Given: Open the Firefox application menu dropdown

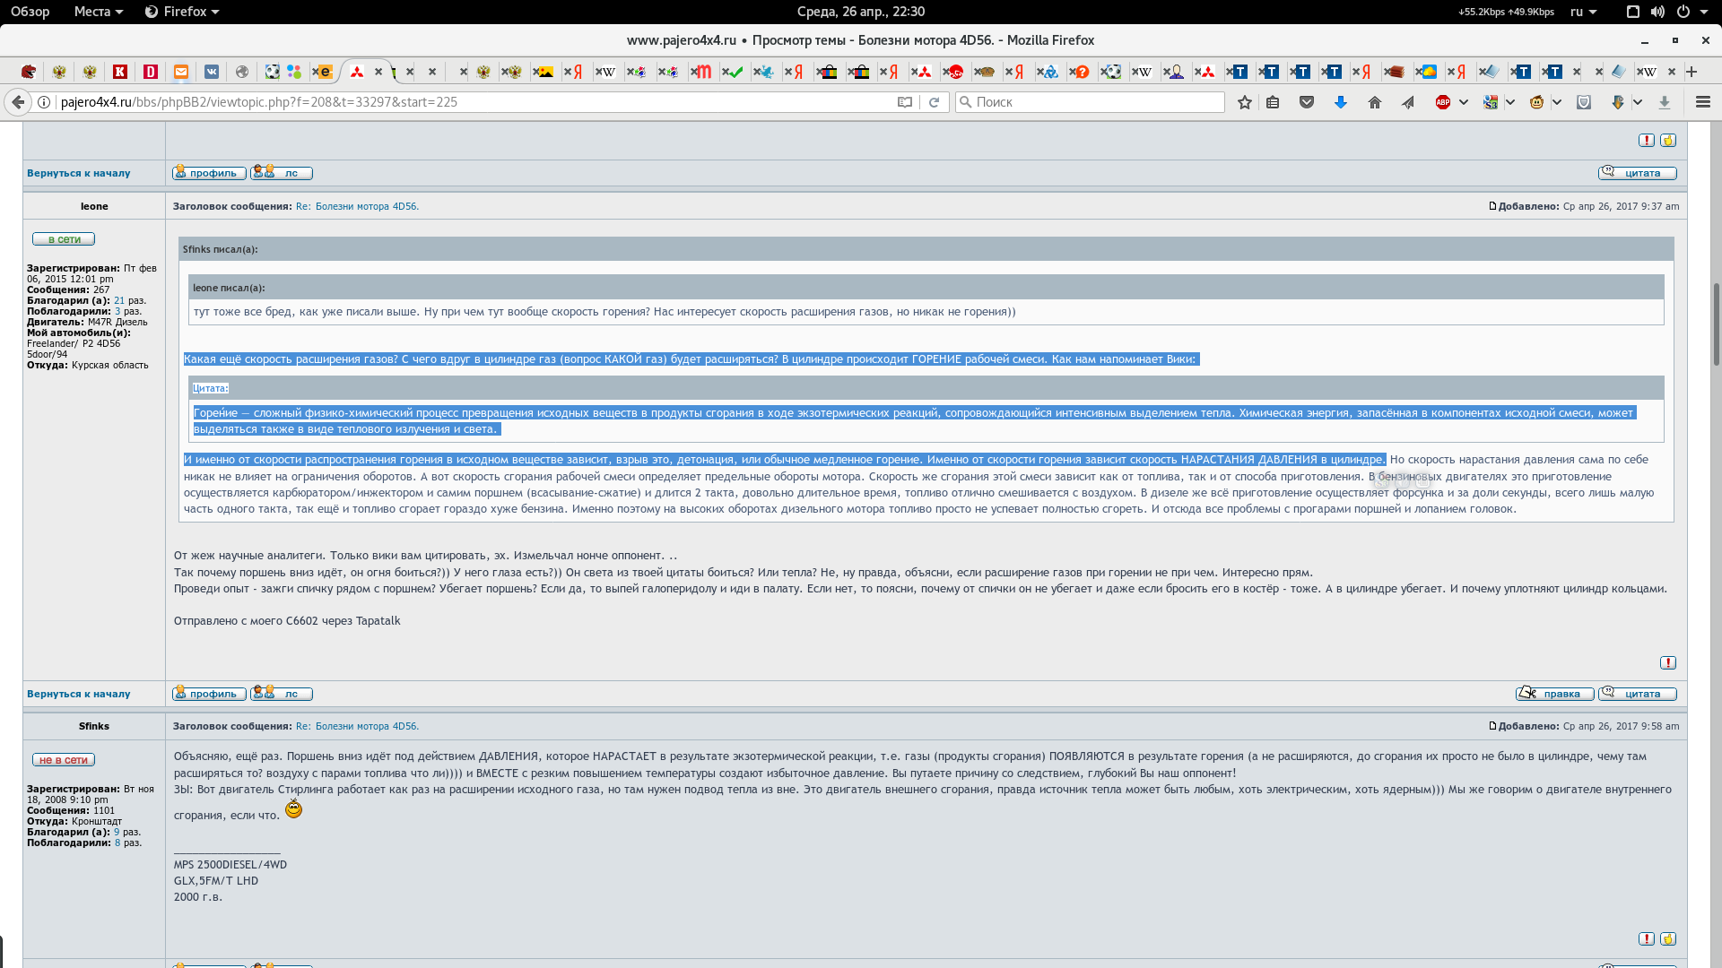Looking at the screenshot, I should 182,12.
